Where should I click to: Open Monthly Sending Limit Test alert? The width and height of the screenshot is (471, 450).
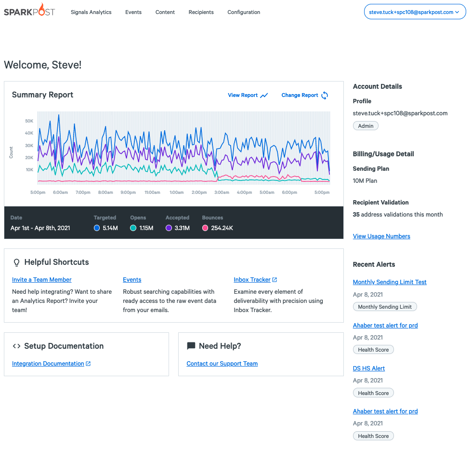click(390, 282)
